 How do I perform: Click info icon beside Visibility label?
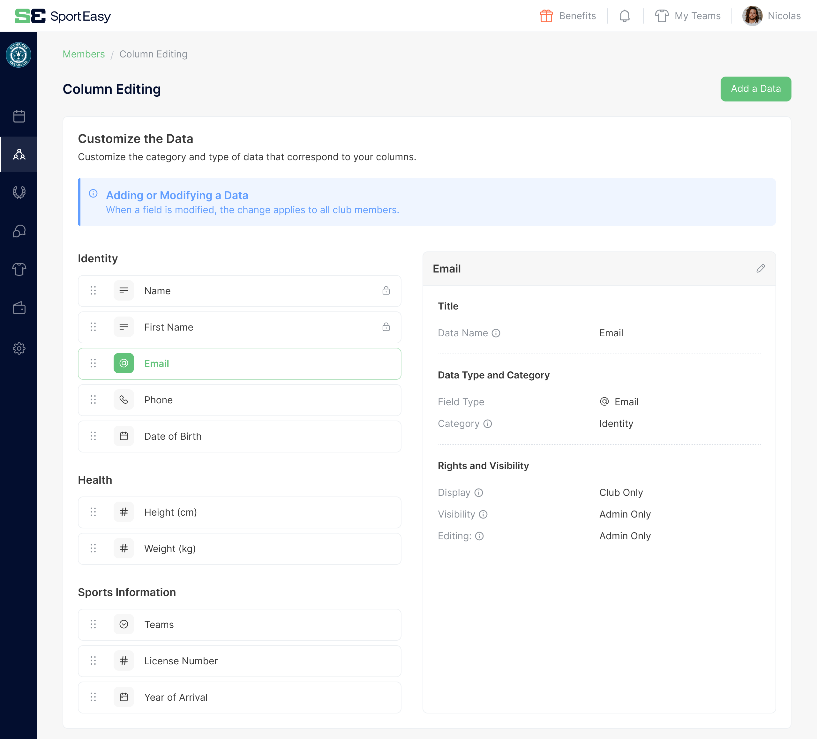tap(483, 515)
